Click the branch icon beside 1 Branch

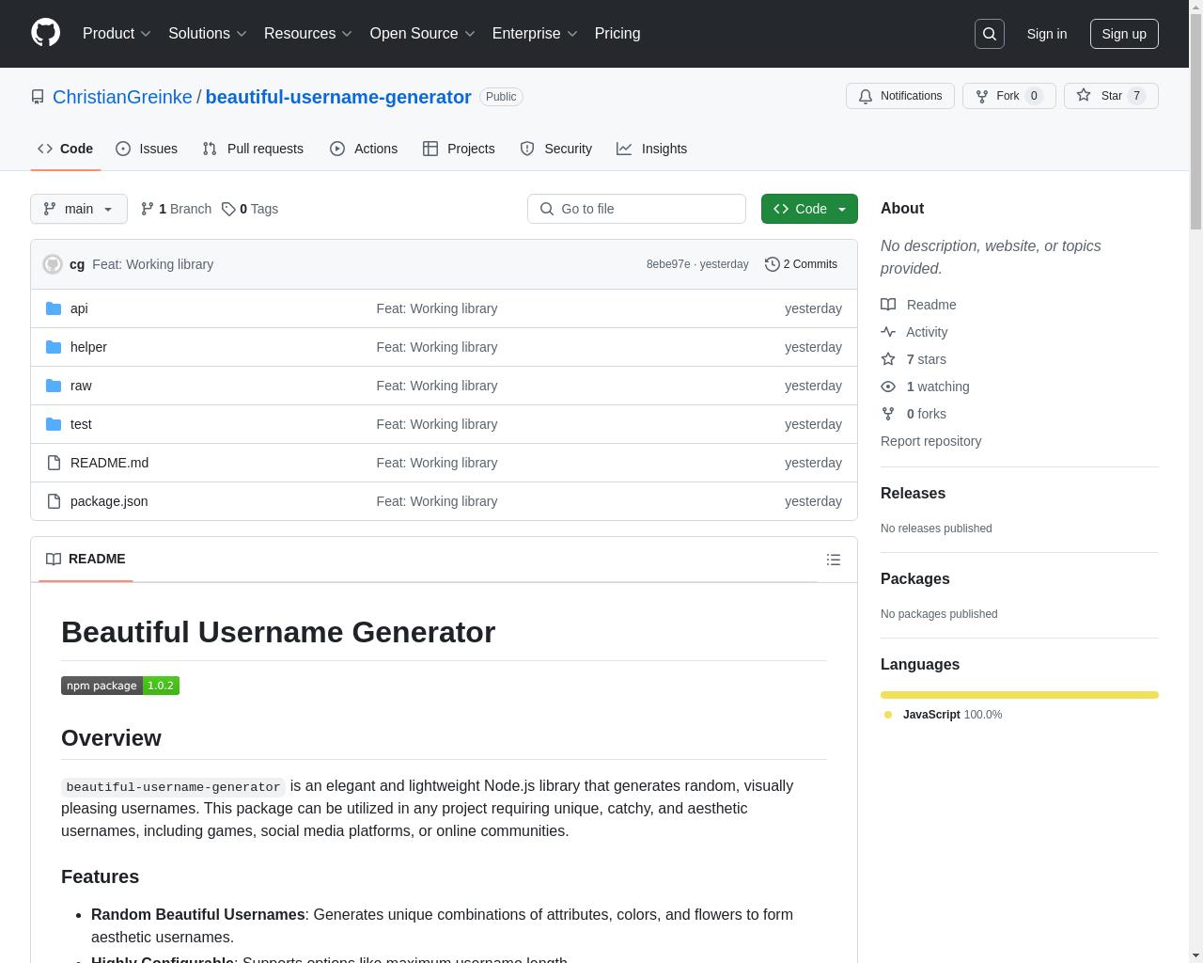[147, 209]
